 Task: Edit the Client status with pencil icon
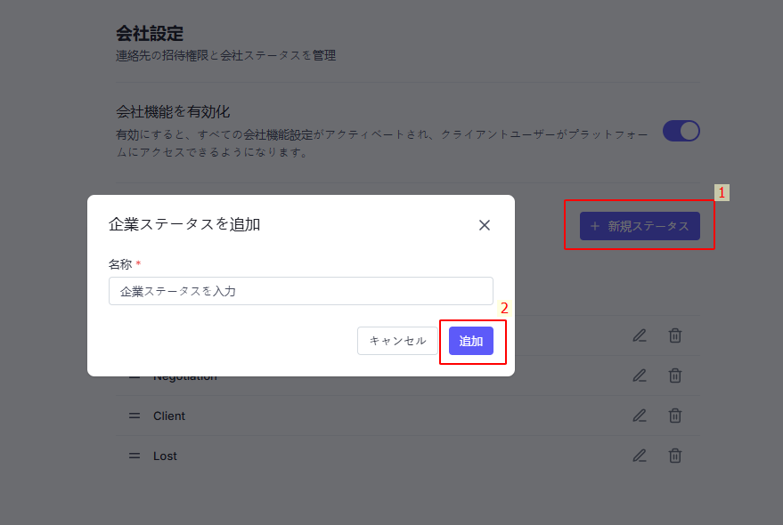[640, 416]
